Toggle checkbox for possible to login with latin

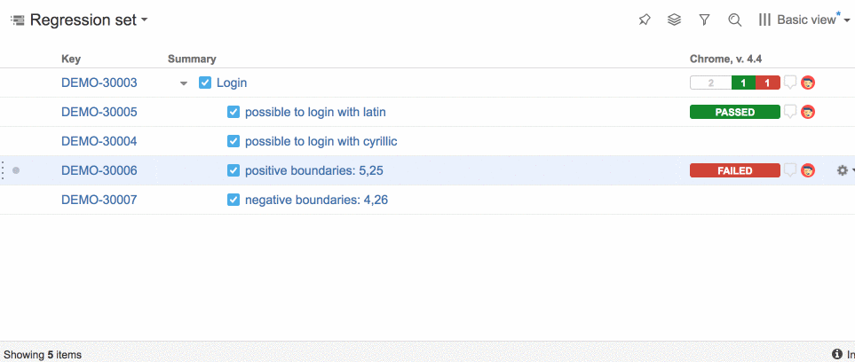click(234, 113)
